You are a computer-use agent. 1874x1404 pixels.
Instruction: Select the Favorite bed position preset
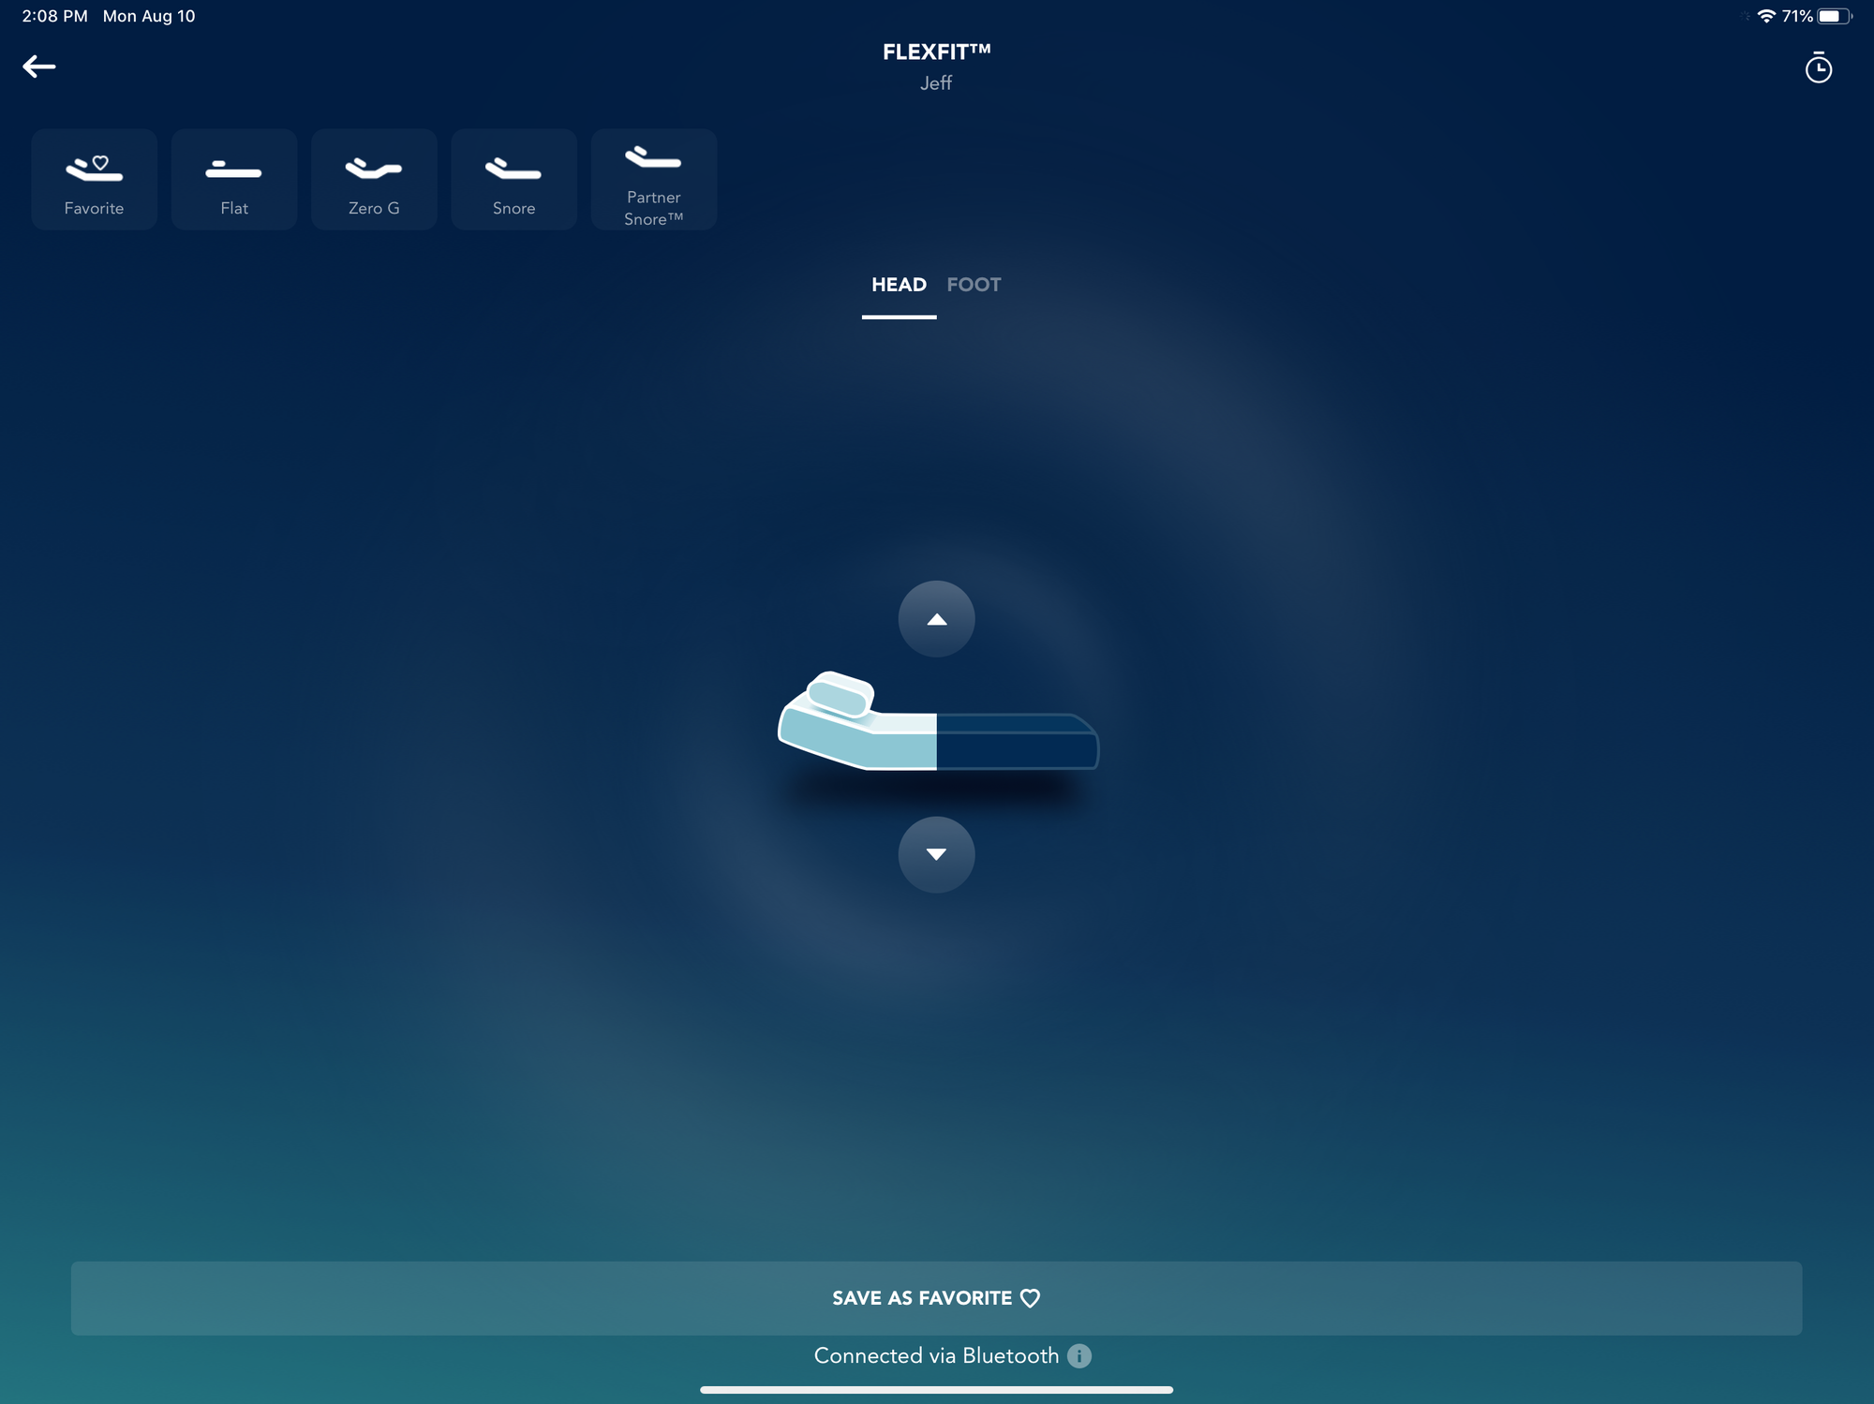[94, 180]
